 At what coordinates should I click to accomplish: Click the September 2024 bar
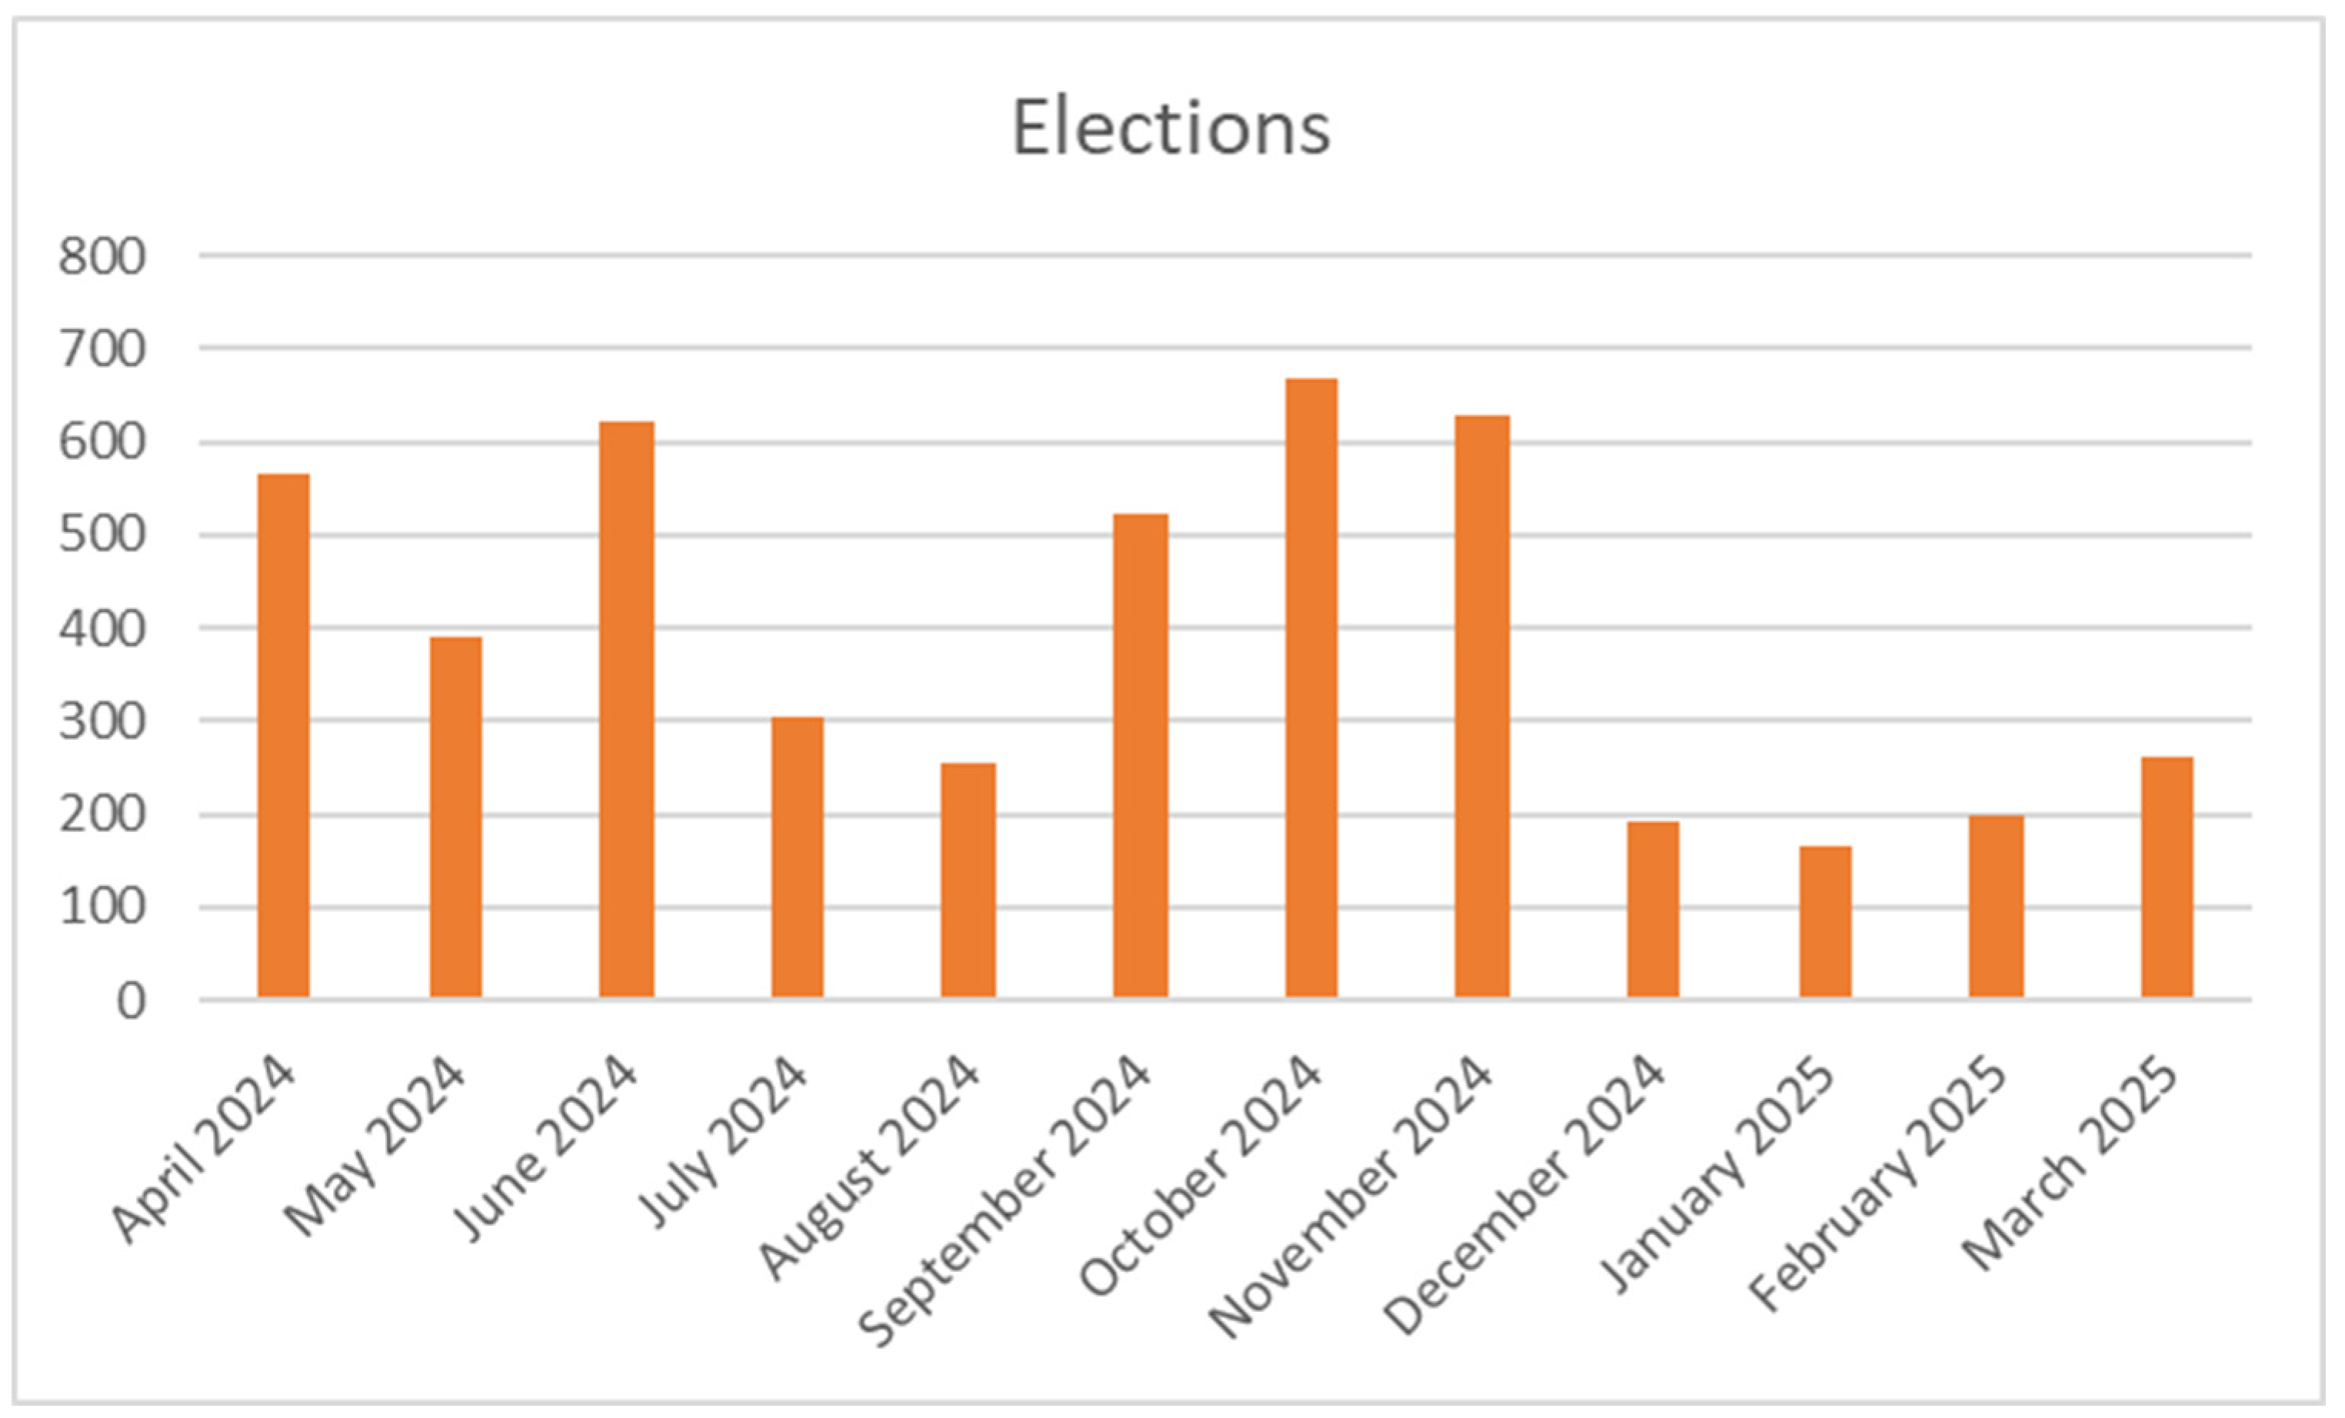point(1140,756)
